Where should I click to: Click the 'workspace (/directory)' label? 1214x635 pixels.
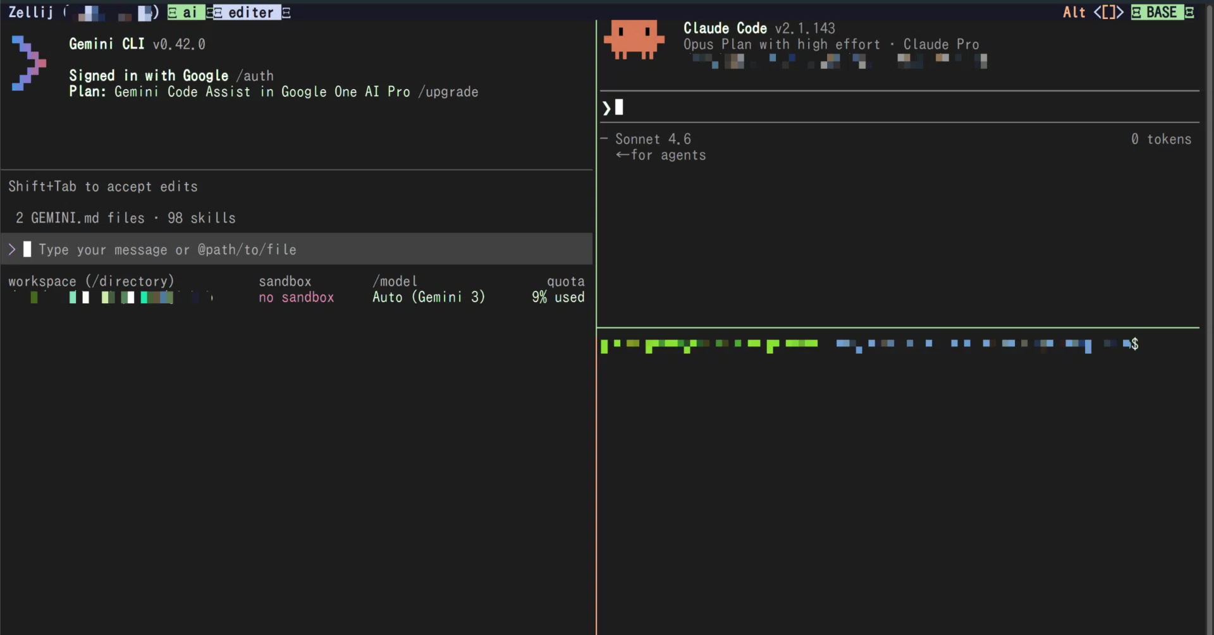tap(91, 281)
